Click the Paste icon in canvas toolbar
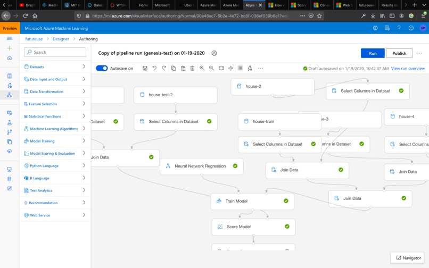 183,68
